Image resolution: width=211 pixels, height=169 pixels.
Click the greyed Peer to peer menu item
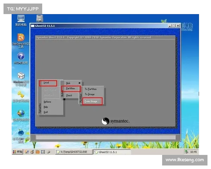pyautogui.click(x=50, y=90)
